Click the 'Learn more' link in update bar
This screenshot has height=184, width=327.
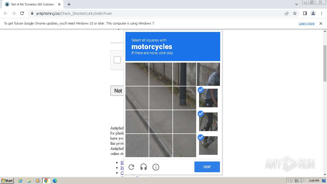point(307,24)
